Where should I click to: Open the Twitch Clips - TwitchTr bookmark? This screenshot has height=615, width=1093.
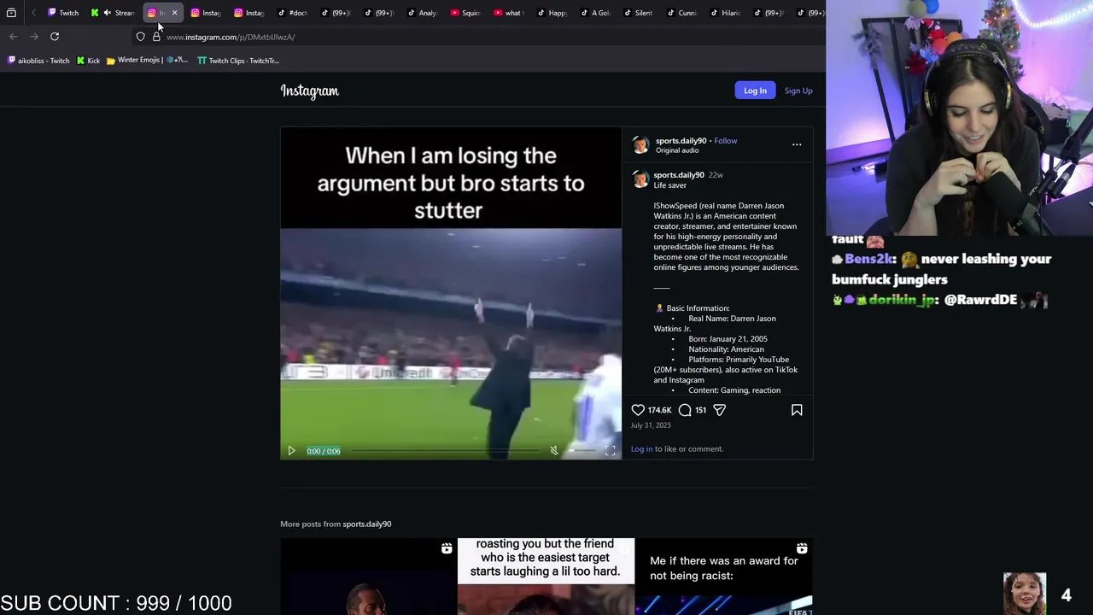[x=238, y=61]
